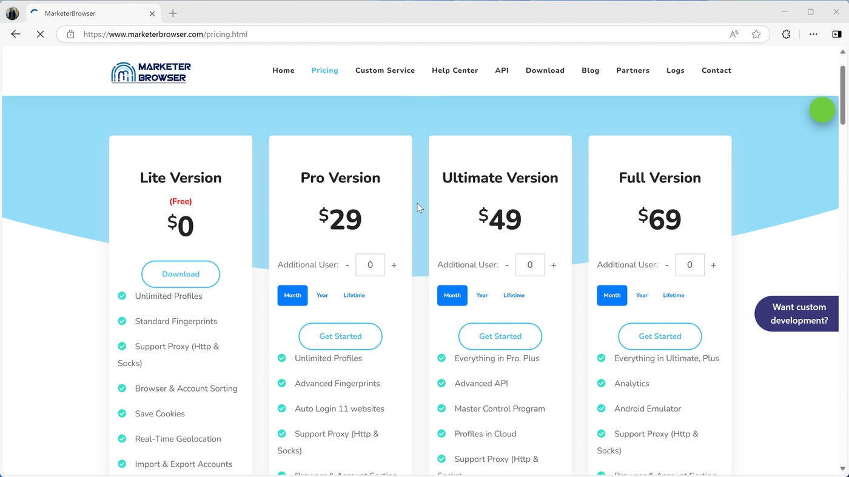This screenshot has width=849, height=477.
Task: Open the browser sidebar icon
Action: [x=837, y=35]
